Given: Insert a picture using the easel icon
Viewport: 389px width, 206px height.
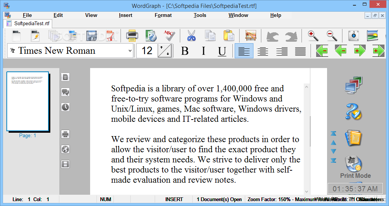Looking at the screenshot, I should 250,36.
